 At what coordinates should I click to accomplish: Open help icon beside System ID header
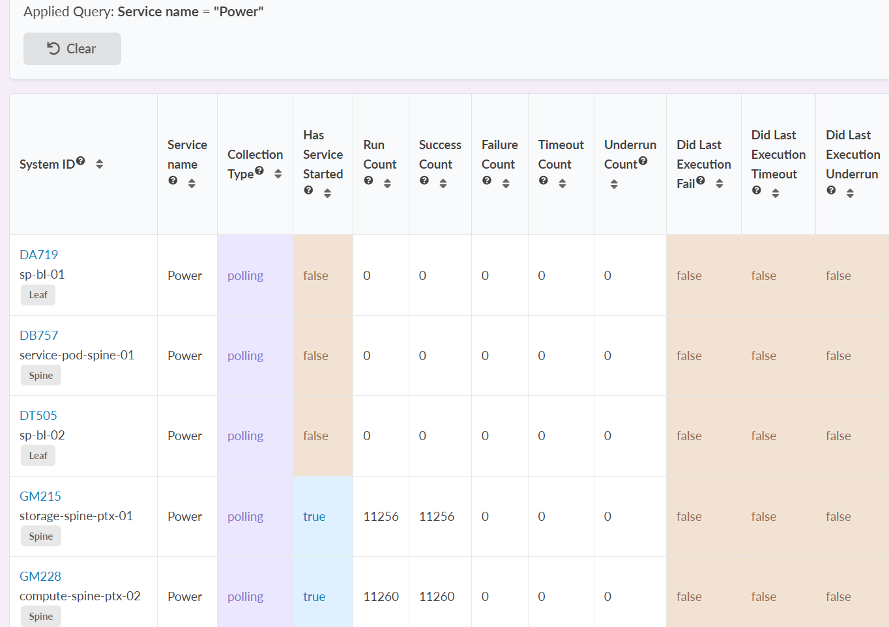click(x=81, y=161)
